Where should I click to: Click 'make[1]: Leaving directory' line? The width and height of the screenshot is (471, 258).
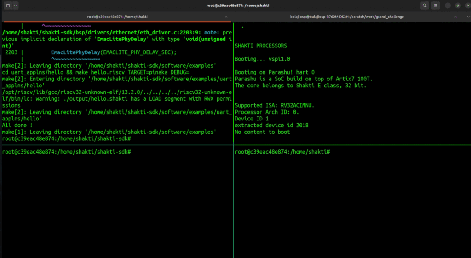click(x=109, y=132)
